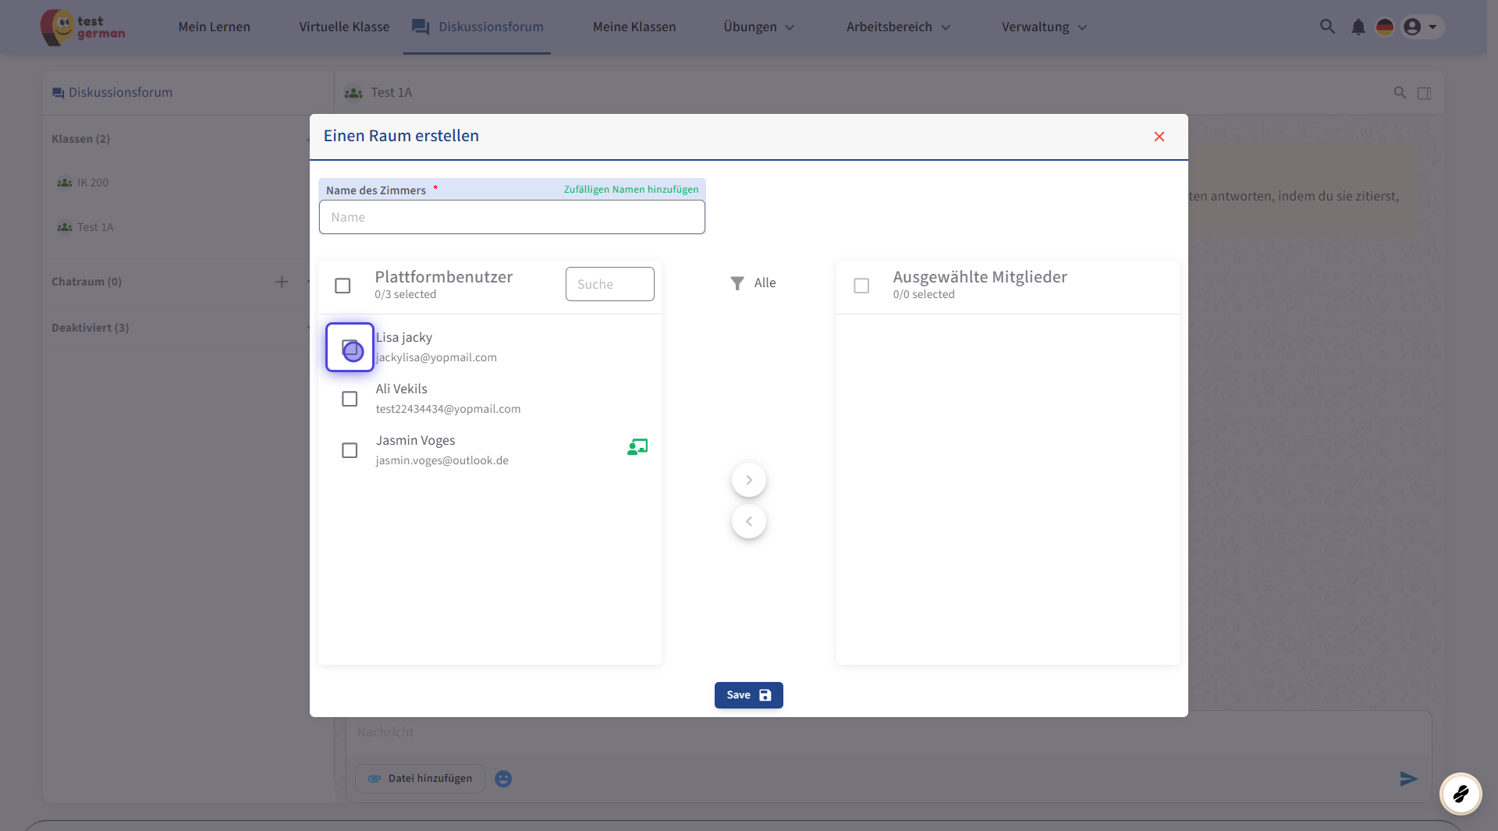The height and width of the screenshot is (831, 1498).
Task: Add a new chatroom with plus icon
Action: coord(282,282)
